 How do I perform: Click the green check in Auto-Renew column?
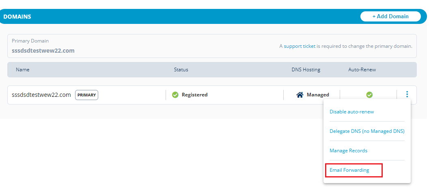point(369,95)
